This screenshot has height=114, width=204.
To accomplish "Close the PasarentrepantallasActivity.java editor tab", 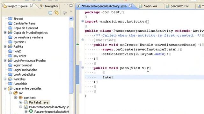I will coord(130,6).
